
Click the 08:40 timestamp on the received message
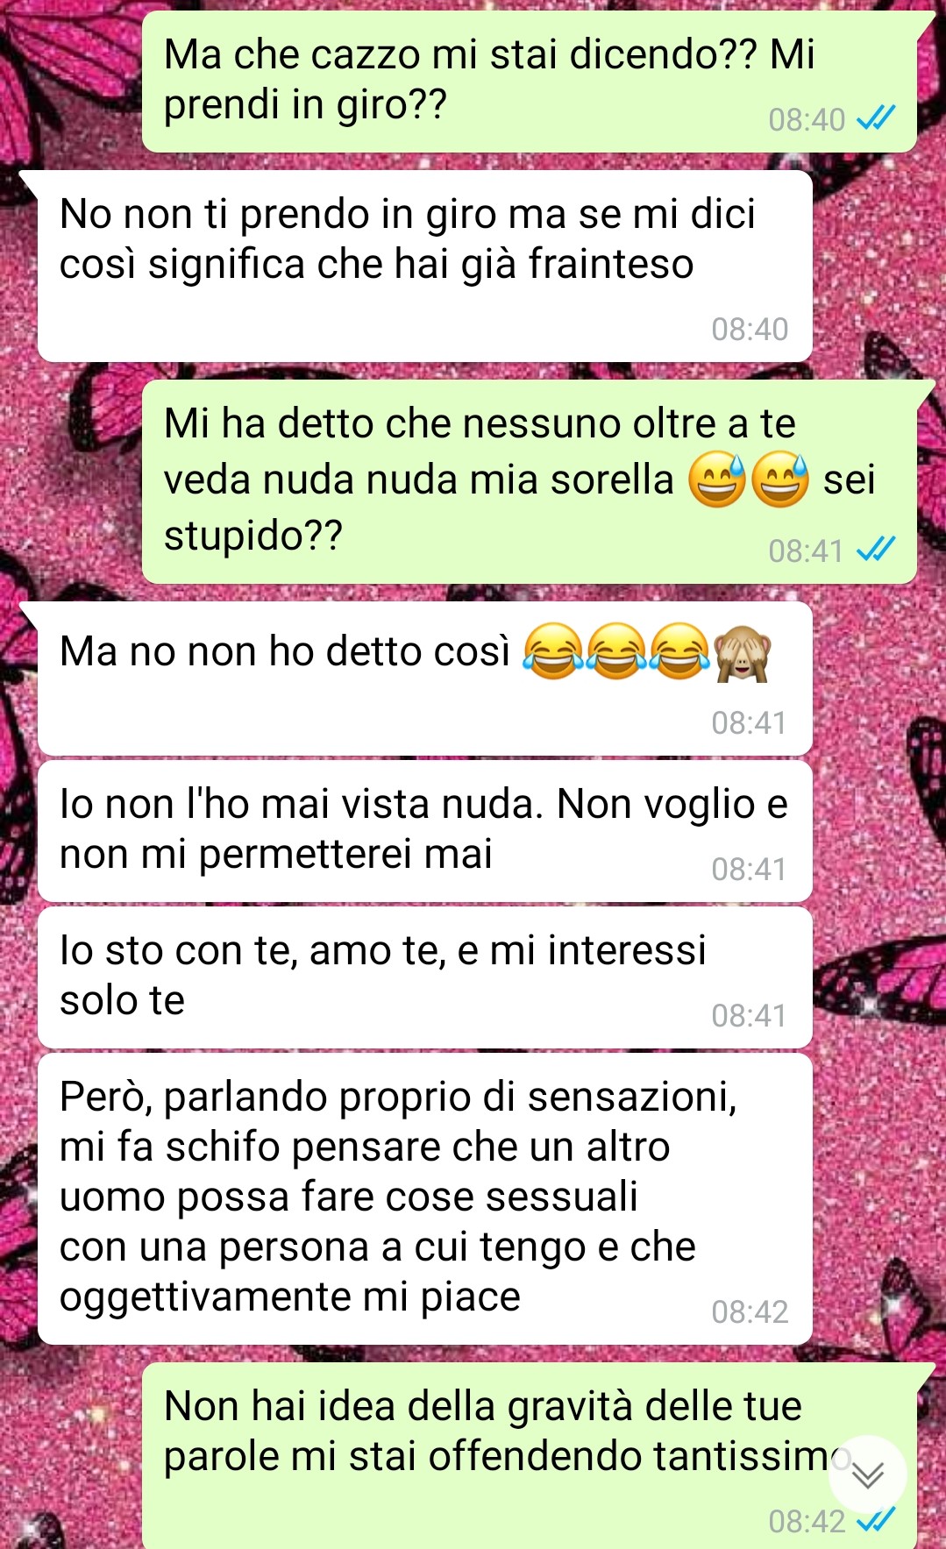click(750, 329)
